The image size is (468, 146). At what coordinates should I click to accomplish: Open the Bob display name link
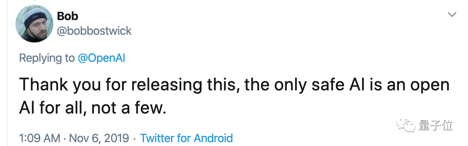click(68, 16)
